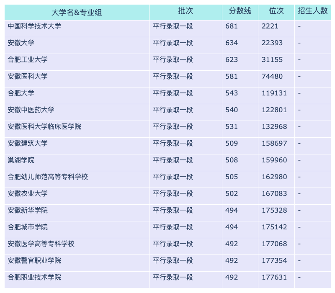Select 安徽医科大学临床医学院 row name
Screen dimensions: 335x293
pyautogui.click(x=44, y=126)
